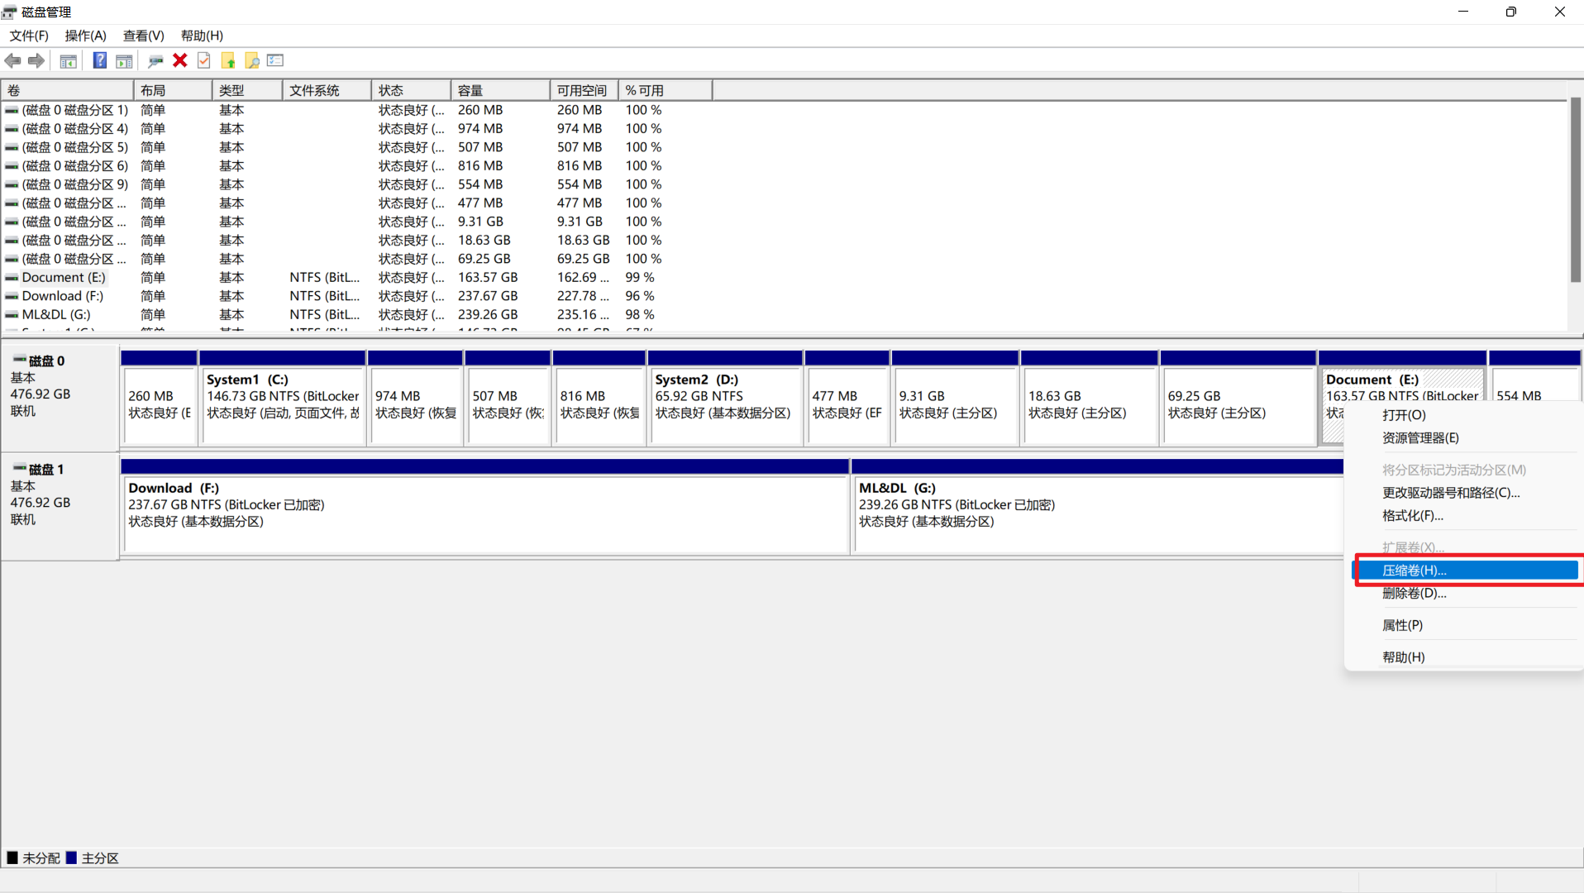Image resolution: width=1584 pixels, height=893 pixels.
Task: Click the folder with magnifier icon
Action: [x=252, y=60]
